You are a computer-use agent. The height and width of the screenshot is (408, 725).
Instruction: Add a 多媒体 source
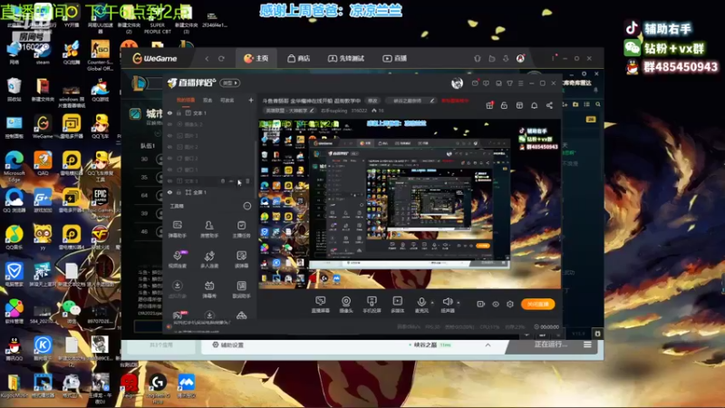pos(397,305)
